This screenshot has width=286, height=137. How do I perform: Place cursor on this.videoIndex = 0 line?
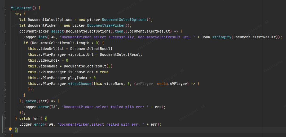tap(48, 61)
